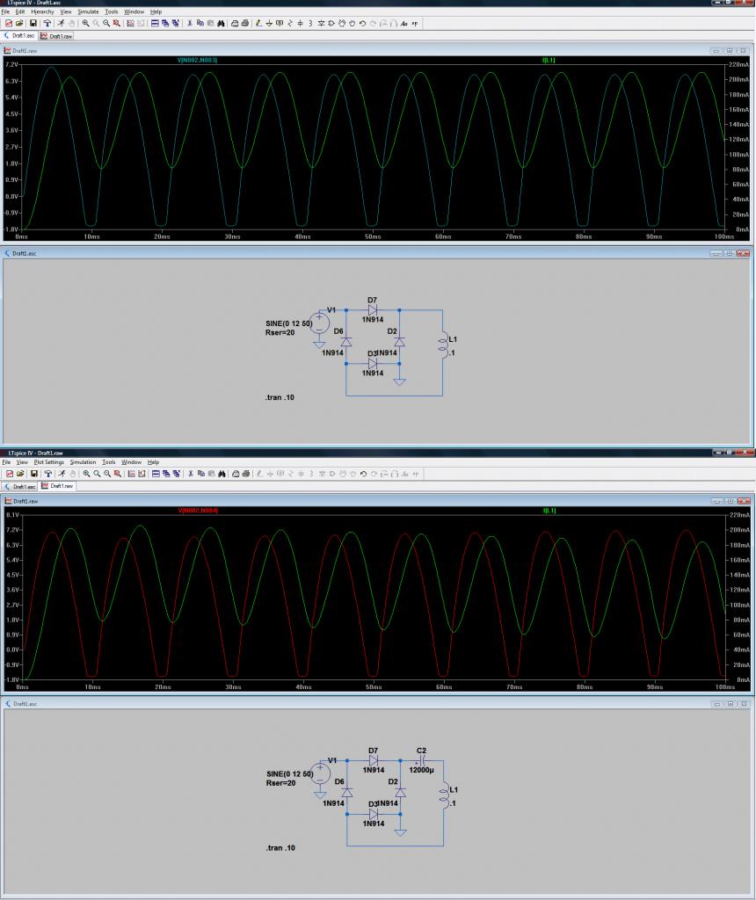
Task: Select Capacitor tool in top toolbar
Action: [x=301, y=24]
